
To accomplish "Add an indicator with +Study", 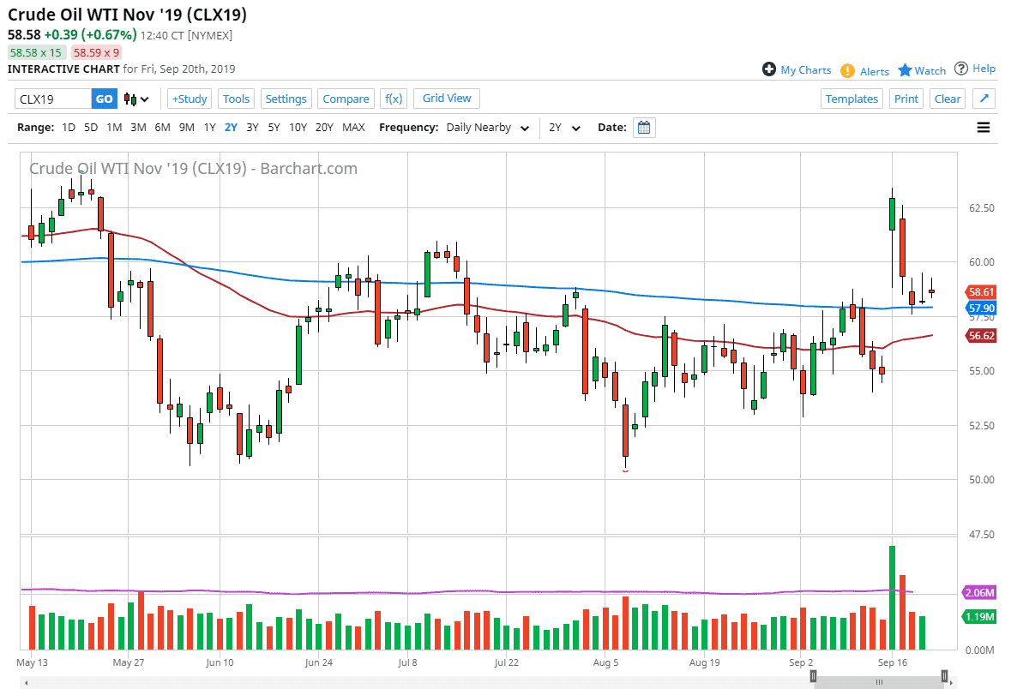I will coord(189,99).
